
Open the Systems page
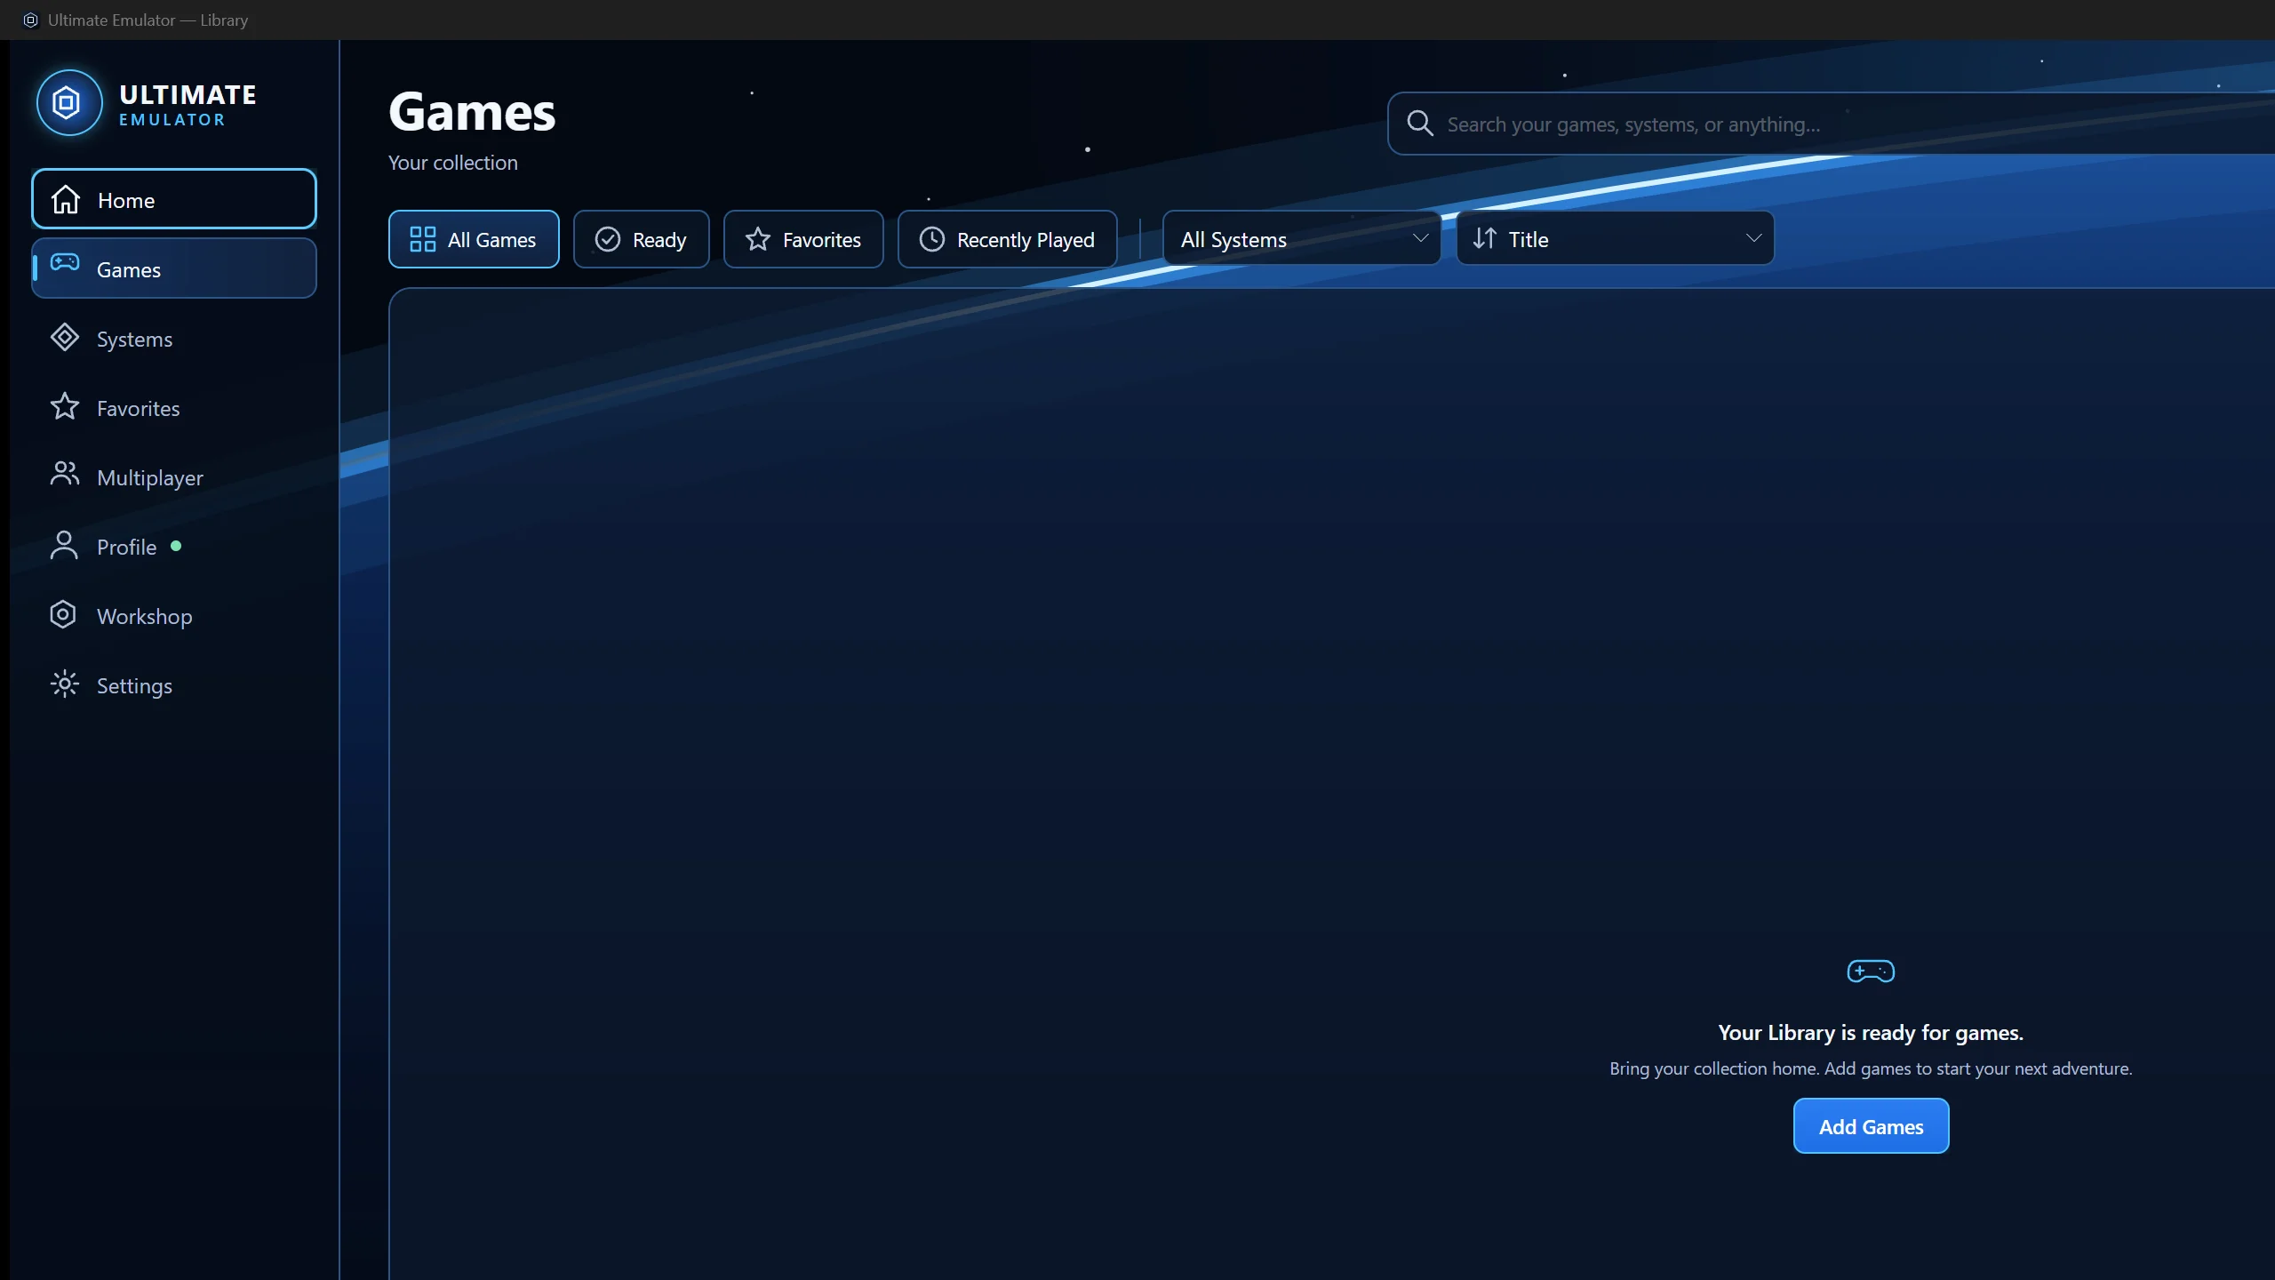point(174,339)
